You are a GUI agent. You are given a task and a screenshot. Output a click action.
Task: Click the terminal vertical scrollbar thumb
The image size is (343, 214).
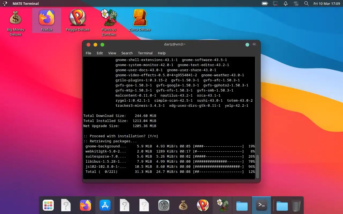(x=258, y=166)
